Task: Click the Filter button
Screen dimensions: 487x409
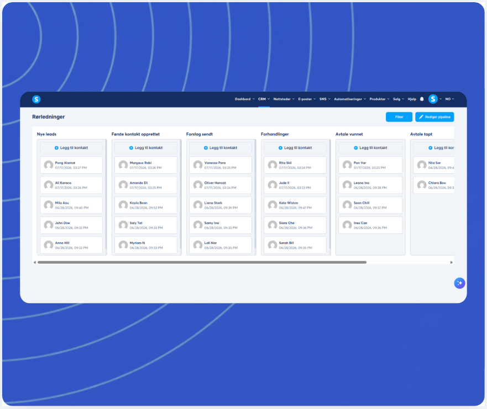Action: 399,117
